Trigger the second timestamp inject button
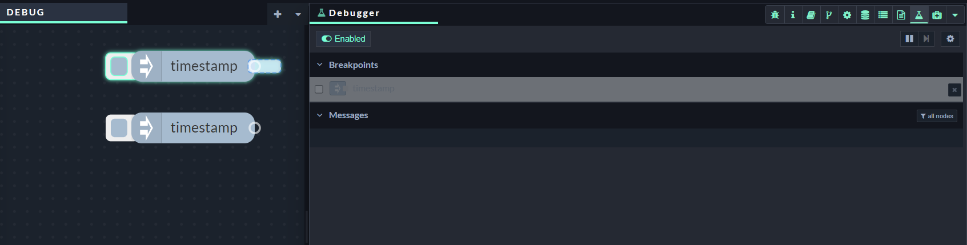967x245 pixels. [x=119, y=128]
